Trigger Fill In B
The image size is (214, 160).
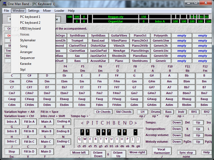click(x=29, y=131)
